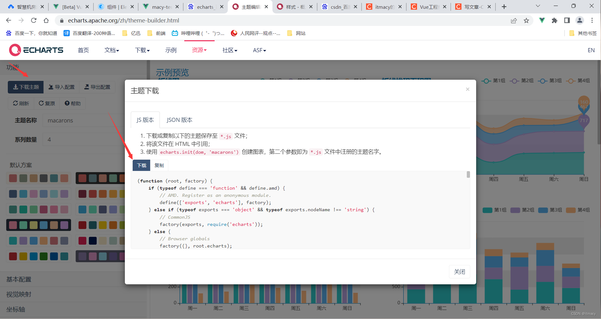This screenshot has height=319, width=601.
Task: Click the 系列数量 input field
Action: 84,139
